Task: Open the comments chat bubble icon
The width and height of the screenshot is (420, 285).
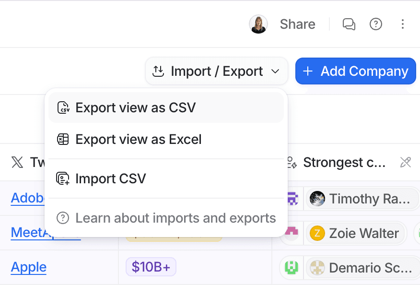Action: pos(349,24)
